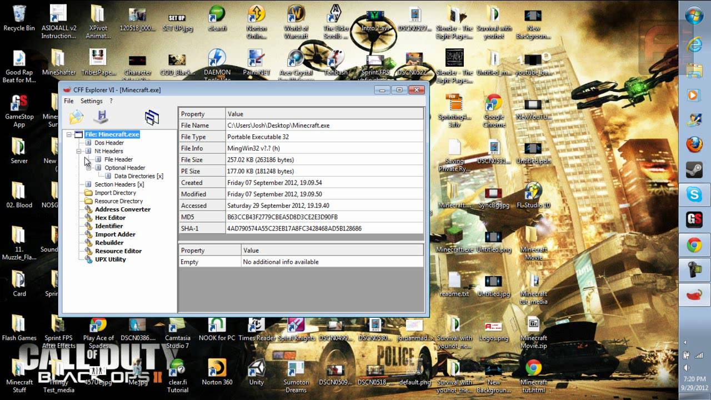Open the File menu

tap(68, 101)
